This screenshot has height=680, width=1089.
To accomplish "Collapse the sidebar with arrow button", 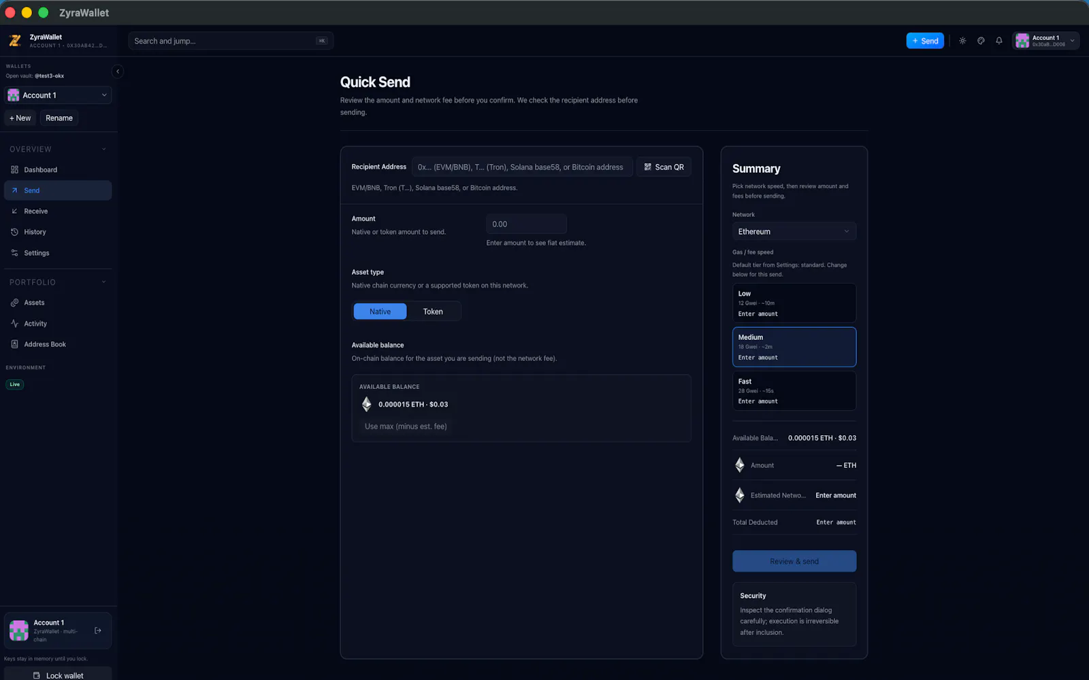I will [118, 71].
